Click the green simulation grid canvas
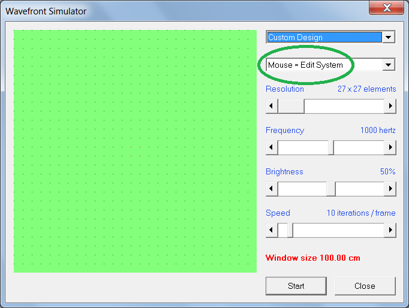 pyautogui.click(x=135, y=152)
